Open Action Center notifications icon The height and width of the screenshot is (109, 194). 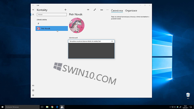tap(191, 107)
